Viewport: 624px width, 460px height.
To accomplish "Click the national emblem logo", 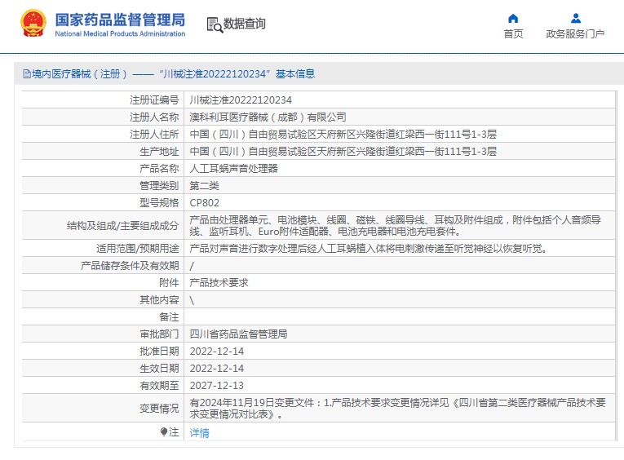I will point(33,24).
